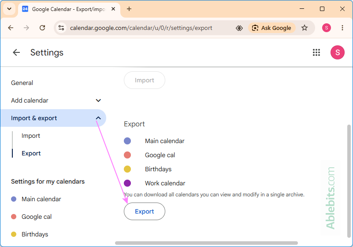This screenshot has height=247, width=353.
Task: Open Main calendar under Settings for my calendars
Action: coord(41,199)
